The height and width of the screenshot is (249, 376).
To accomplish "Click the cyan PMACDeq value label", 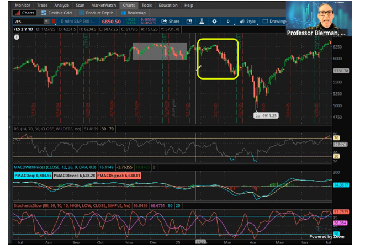I will 34,175.
